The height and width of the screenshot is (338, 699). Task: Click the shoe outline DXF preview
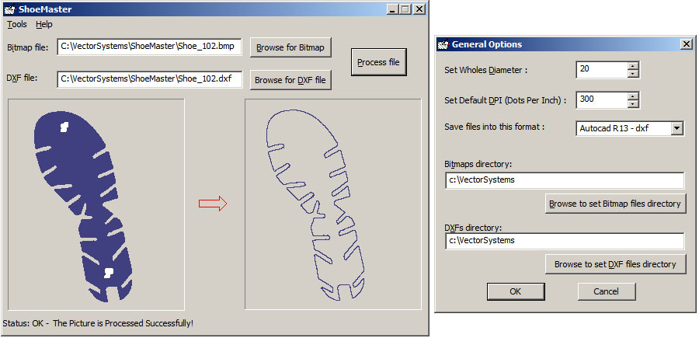[332, 204]
